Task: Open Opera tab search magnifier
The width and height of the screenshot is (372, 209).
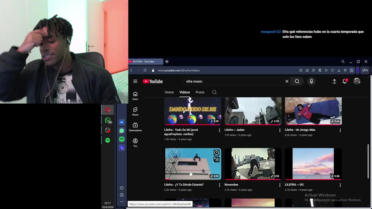Action: click(x=343, y=62)
